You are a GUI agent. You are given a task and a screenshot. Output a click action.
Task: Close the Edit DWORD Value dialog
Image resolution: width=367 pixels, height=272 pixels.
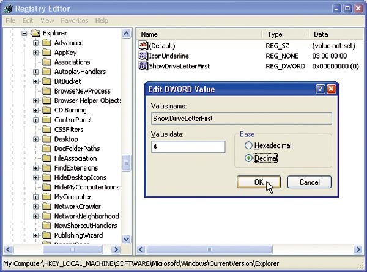pyautogui.click(x=332, y=89)
